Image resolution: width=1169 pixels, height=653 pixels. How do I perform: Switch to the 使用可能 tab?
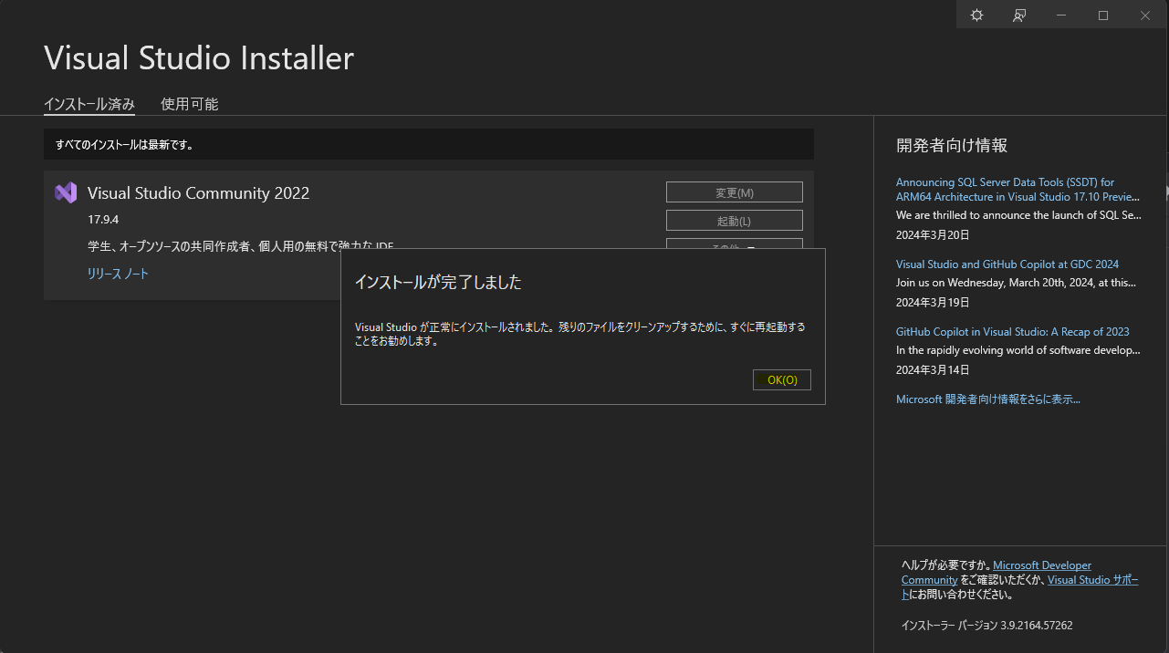pyautogui.click(x=189, y=103)
